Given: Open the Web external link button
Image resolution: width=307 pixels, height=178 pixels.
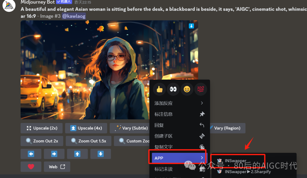Looking at the screenshot, I should (x=57, y=167).
